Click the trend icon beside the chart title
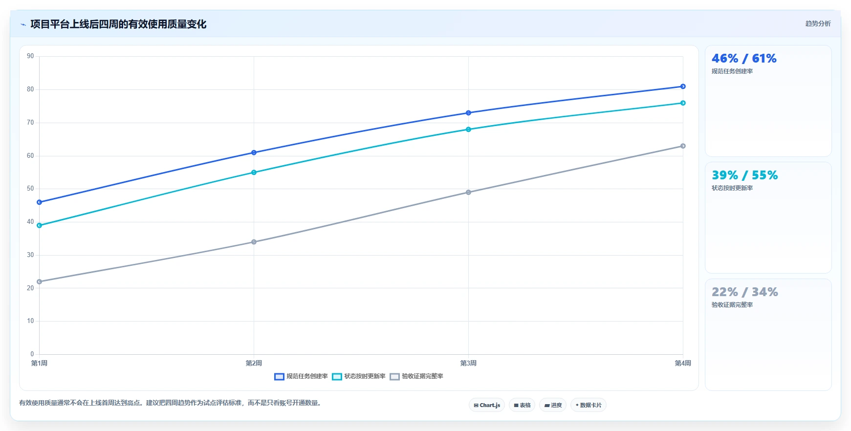 tap(23, 24)
